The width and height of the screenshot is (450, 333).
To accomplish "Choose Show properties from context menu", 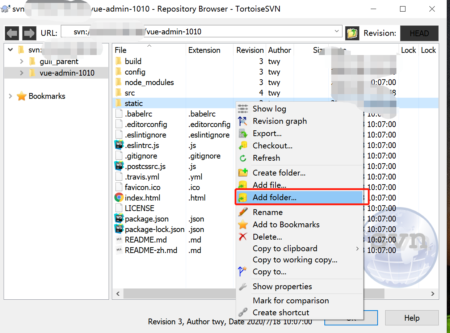I will (x=299, y=286).
